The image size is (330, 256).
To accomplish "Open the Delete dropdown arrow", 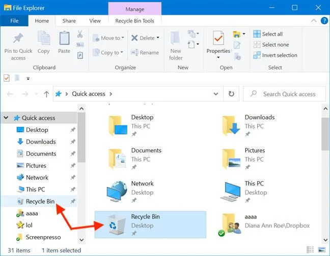I will point(158,38).
